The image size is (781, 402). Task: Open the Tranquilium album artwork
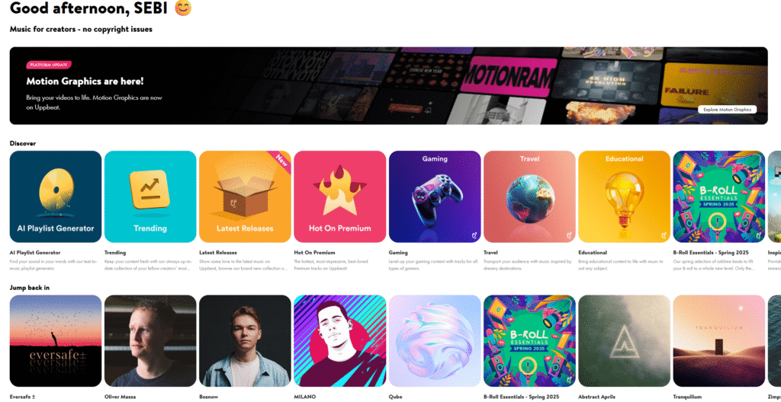coord(718,341)
